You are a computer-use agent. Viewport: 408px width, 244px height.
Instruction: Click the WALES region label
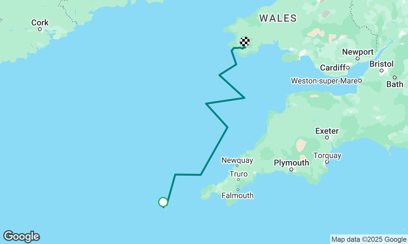278,18
